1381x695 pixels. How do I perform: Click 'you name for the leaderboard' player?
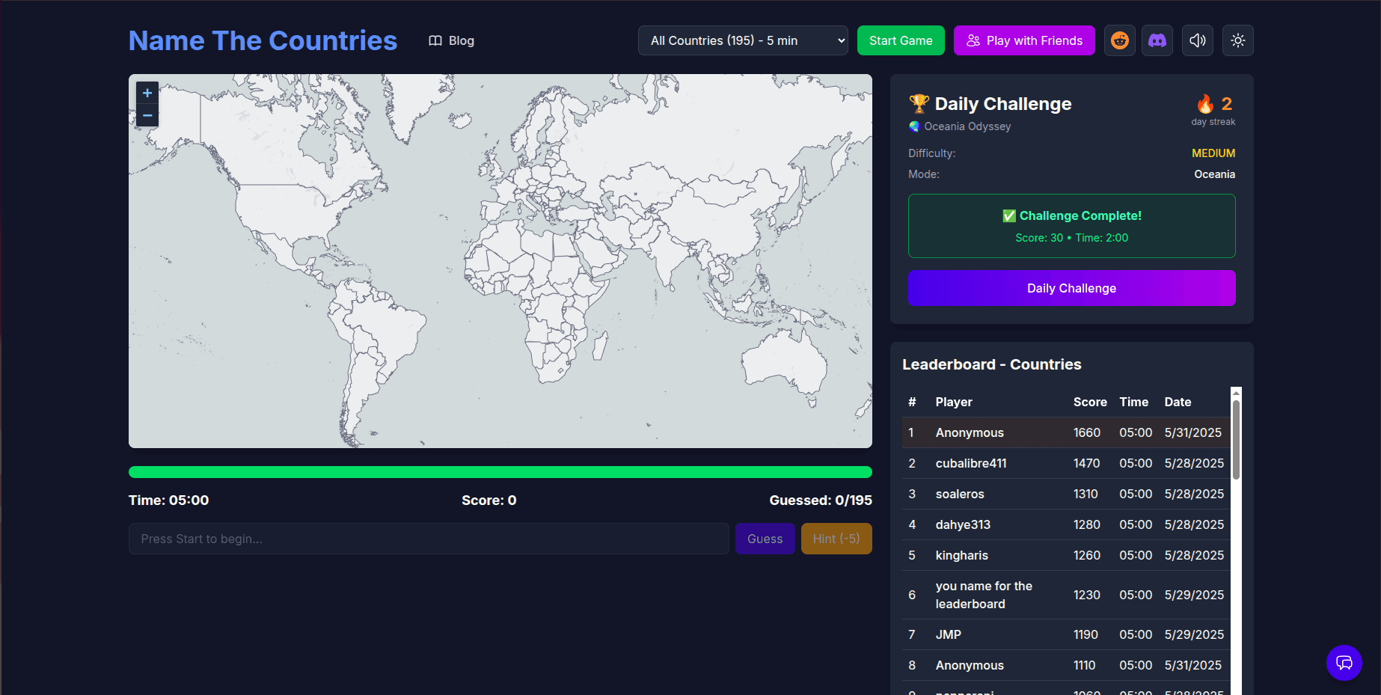tap(984, 595)
